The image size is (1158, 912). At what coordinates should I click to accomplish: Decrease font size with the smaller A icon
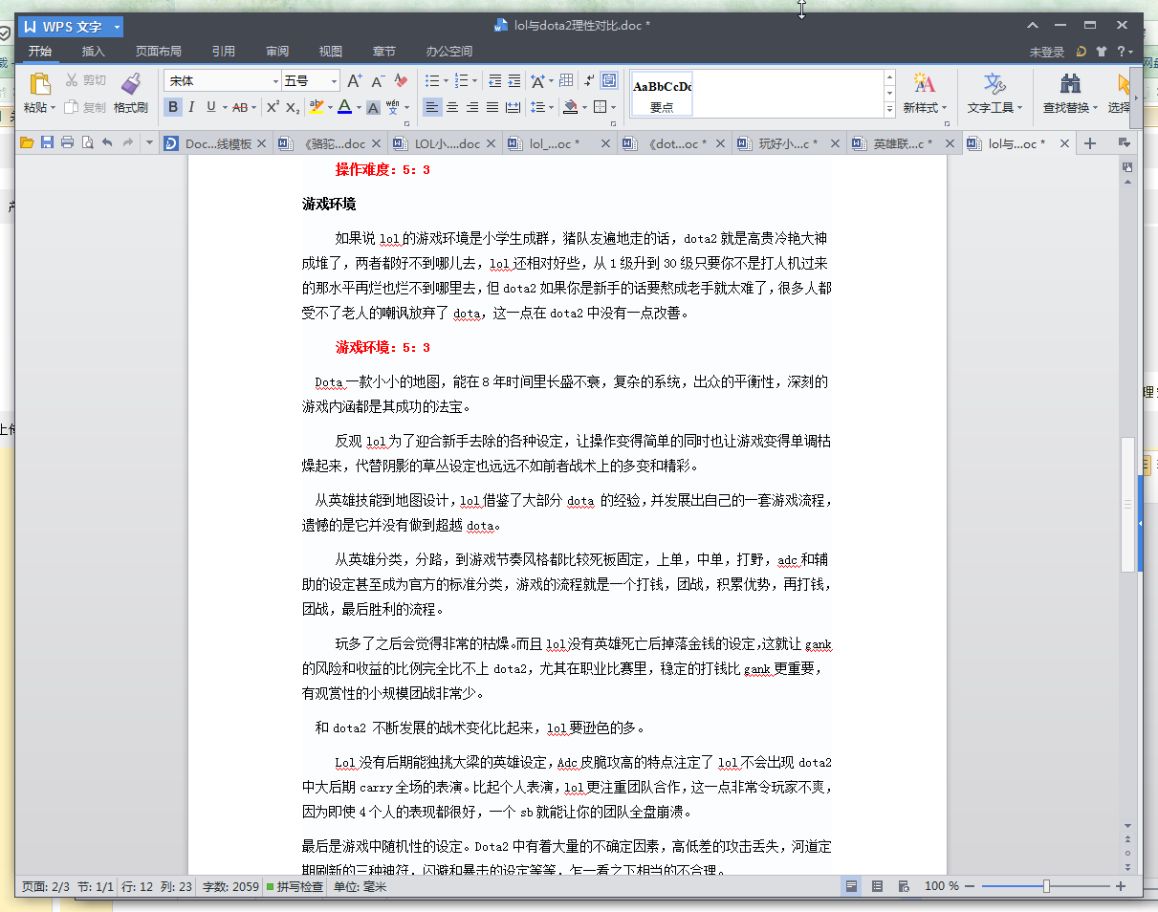(378, 81)
